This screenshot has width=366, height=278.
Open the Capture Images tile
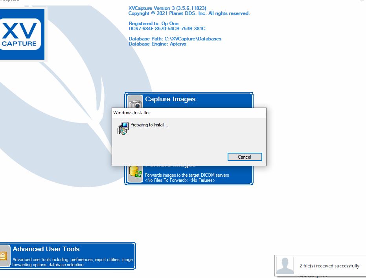coord(189,100)
